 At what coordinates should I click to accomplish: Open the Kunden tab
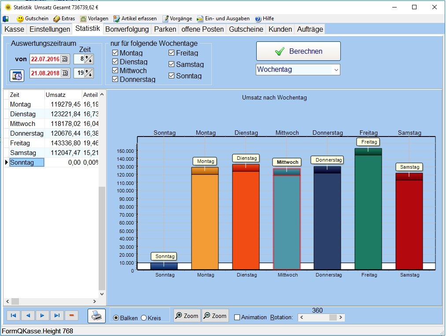[280, 30]
